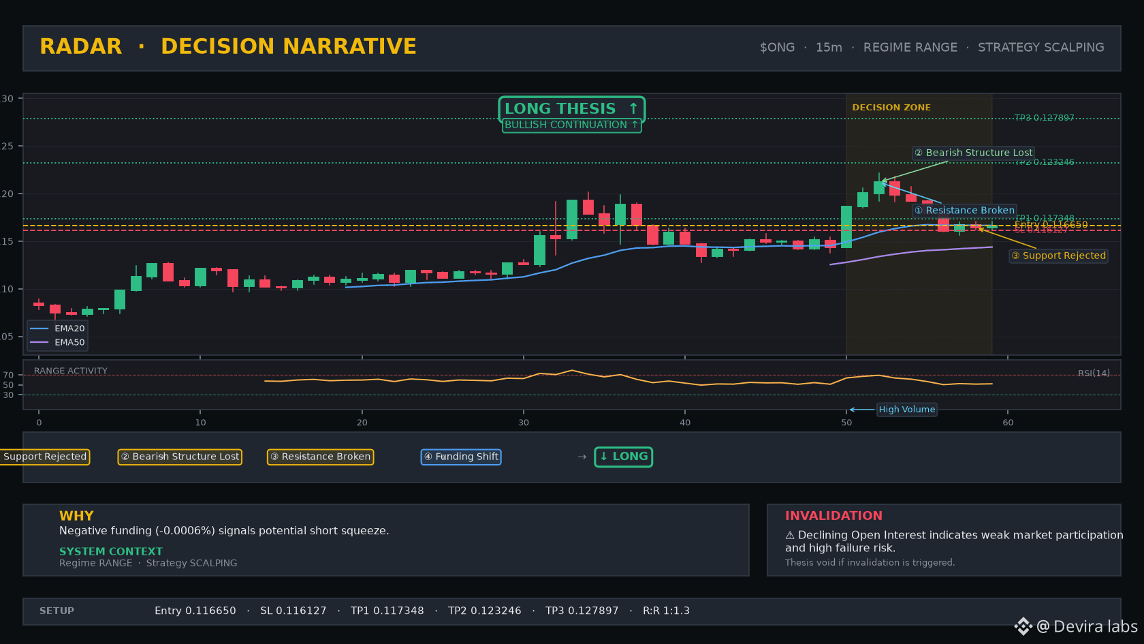Click the 15m timeframe label

(x=829, y=48)
